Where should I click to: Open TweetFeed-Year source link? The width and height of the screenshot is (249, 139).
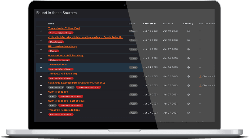(57, 65)
